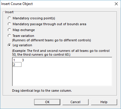
Task: Click the leg variation example description text
Action: tap(61, 53)
